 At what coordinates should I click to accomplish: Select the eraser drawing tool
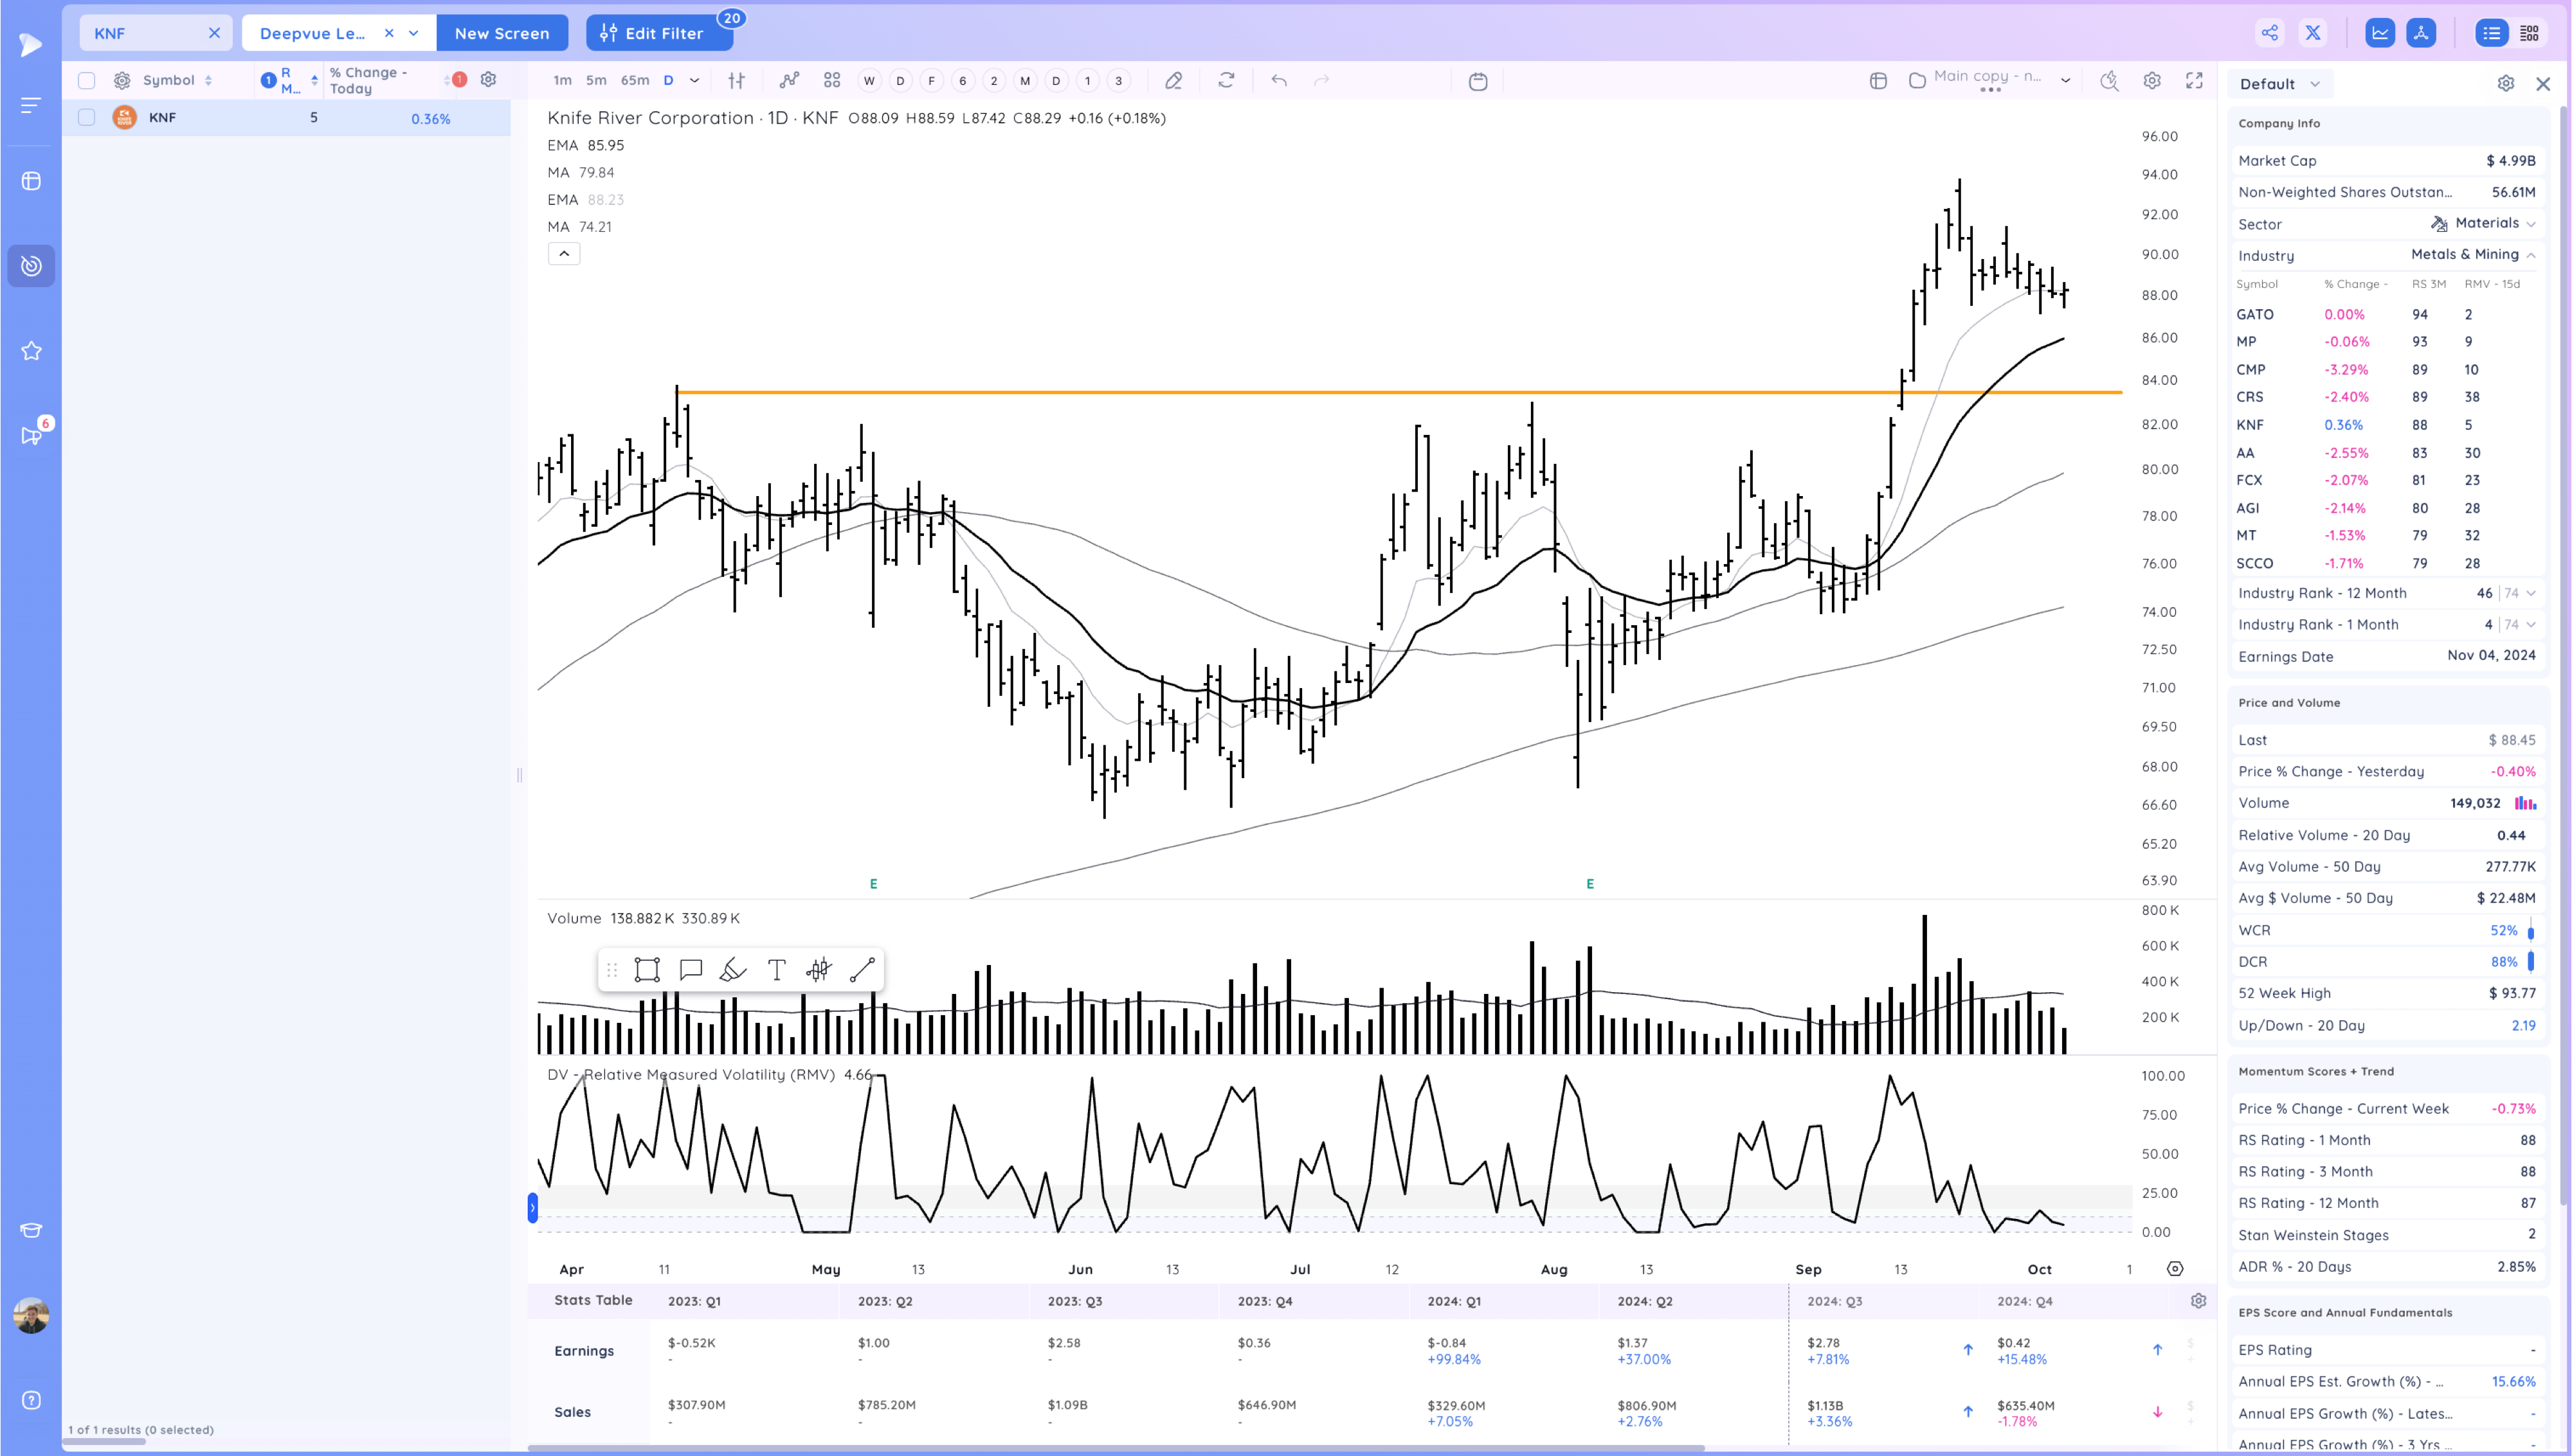pos(733,969)
